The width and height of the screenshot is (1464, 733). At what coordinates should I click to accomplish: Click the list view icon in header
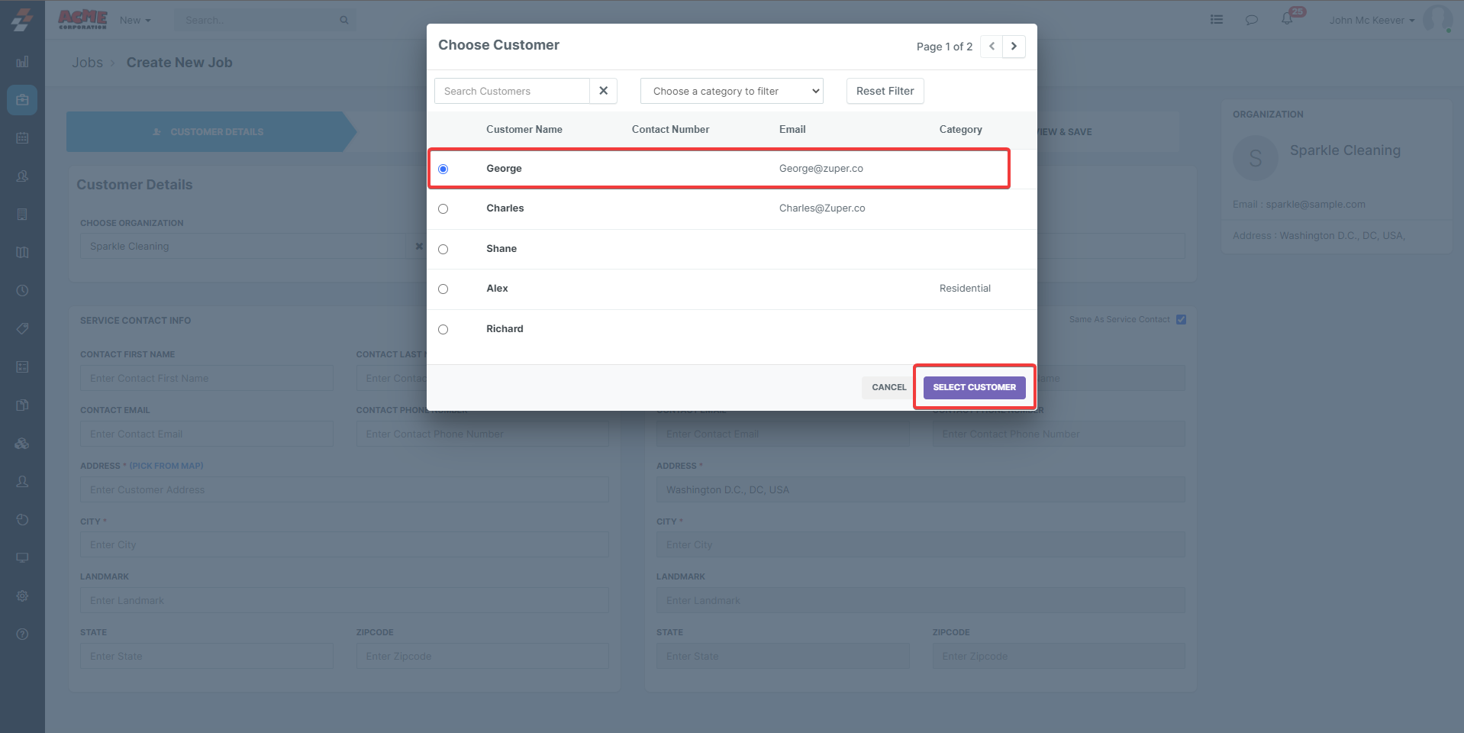tap(1217, 20)
